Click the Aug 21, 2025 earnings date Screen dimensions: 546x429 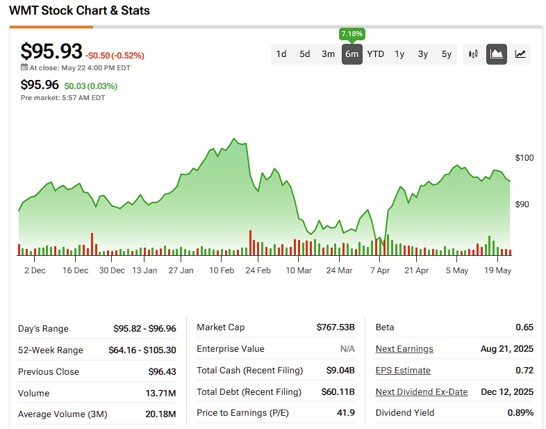(507, 349)
